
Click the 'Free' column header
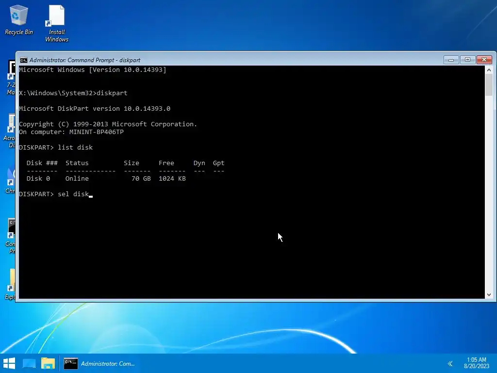pos(166,163)
